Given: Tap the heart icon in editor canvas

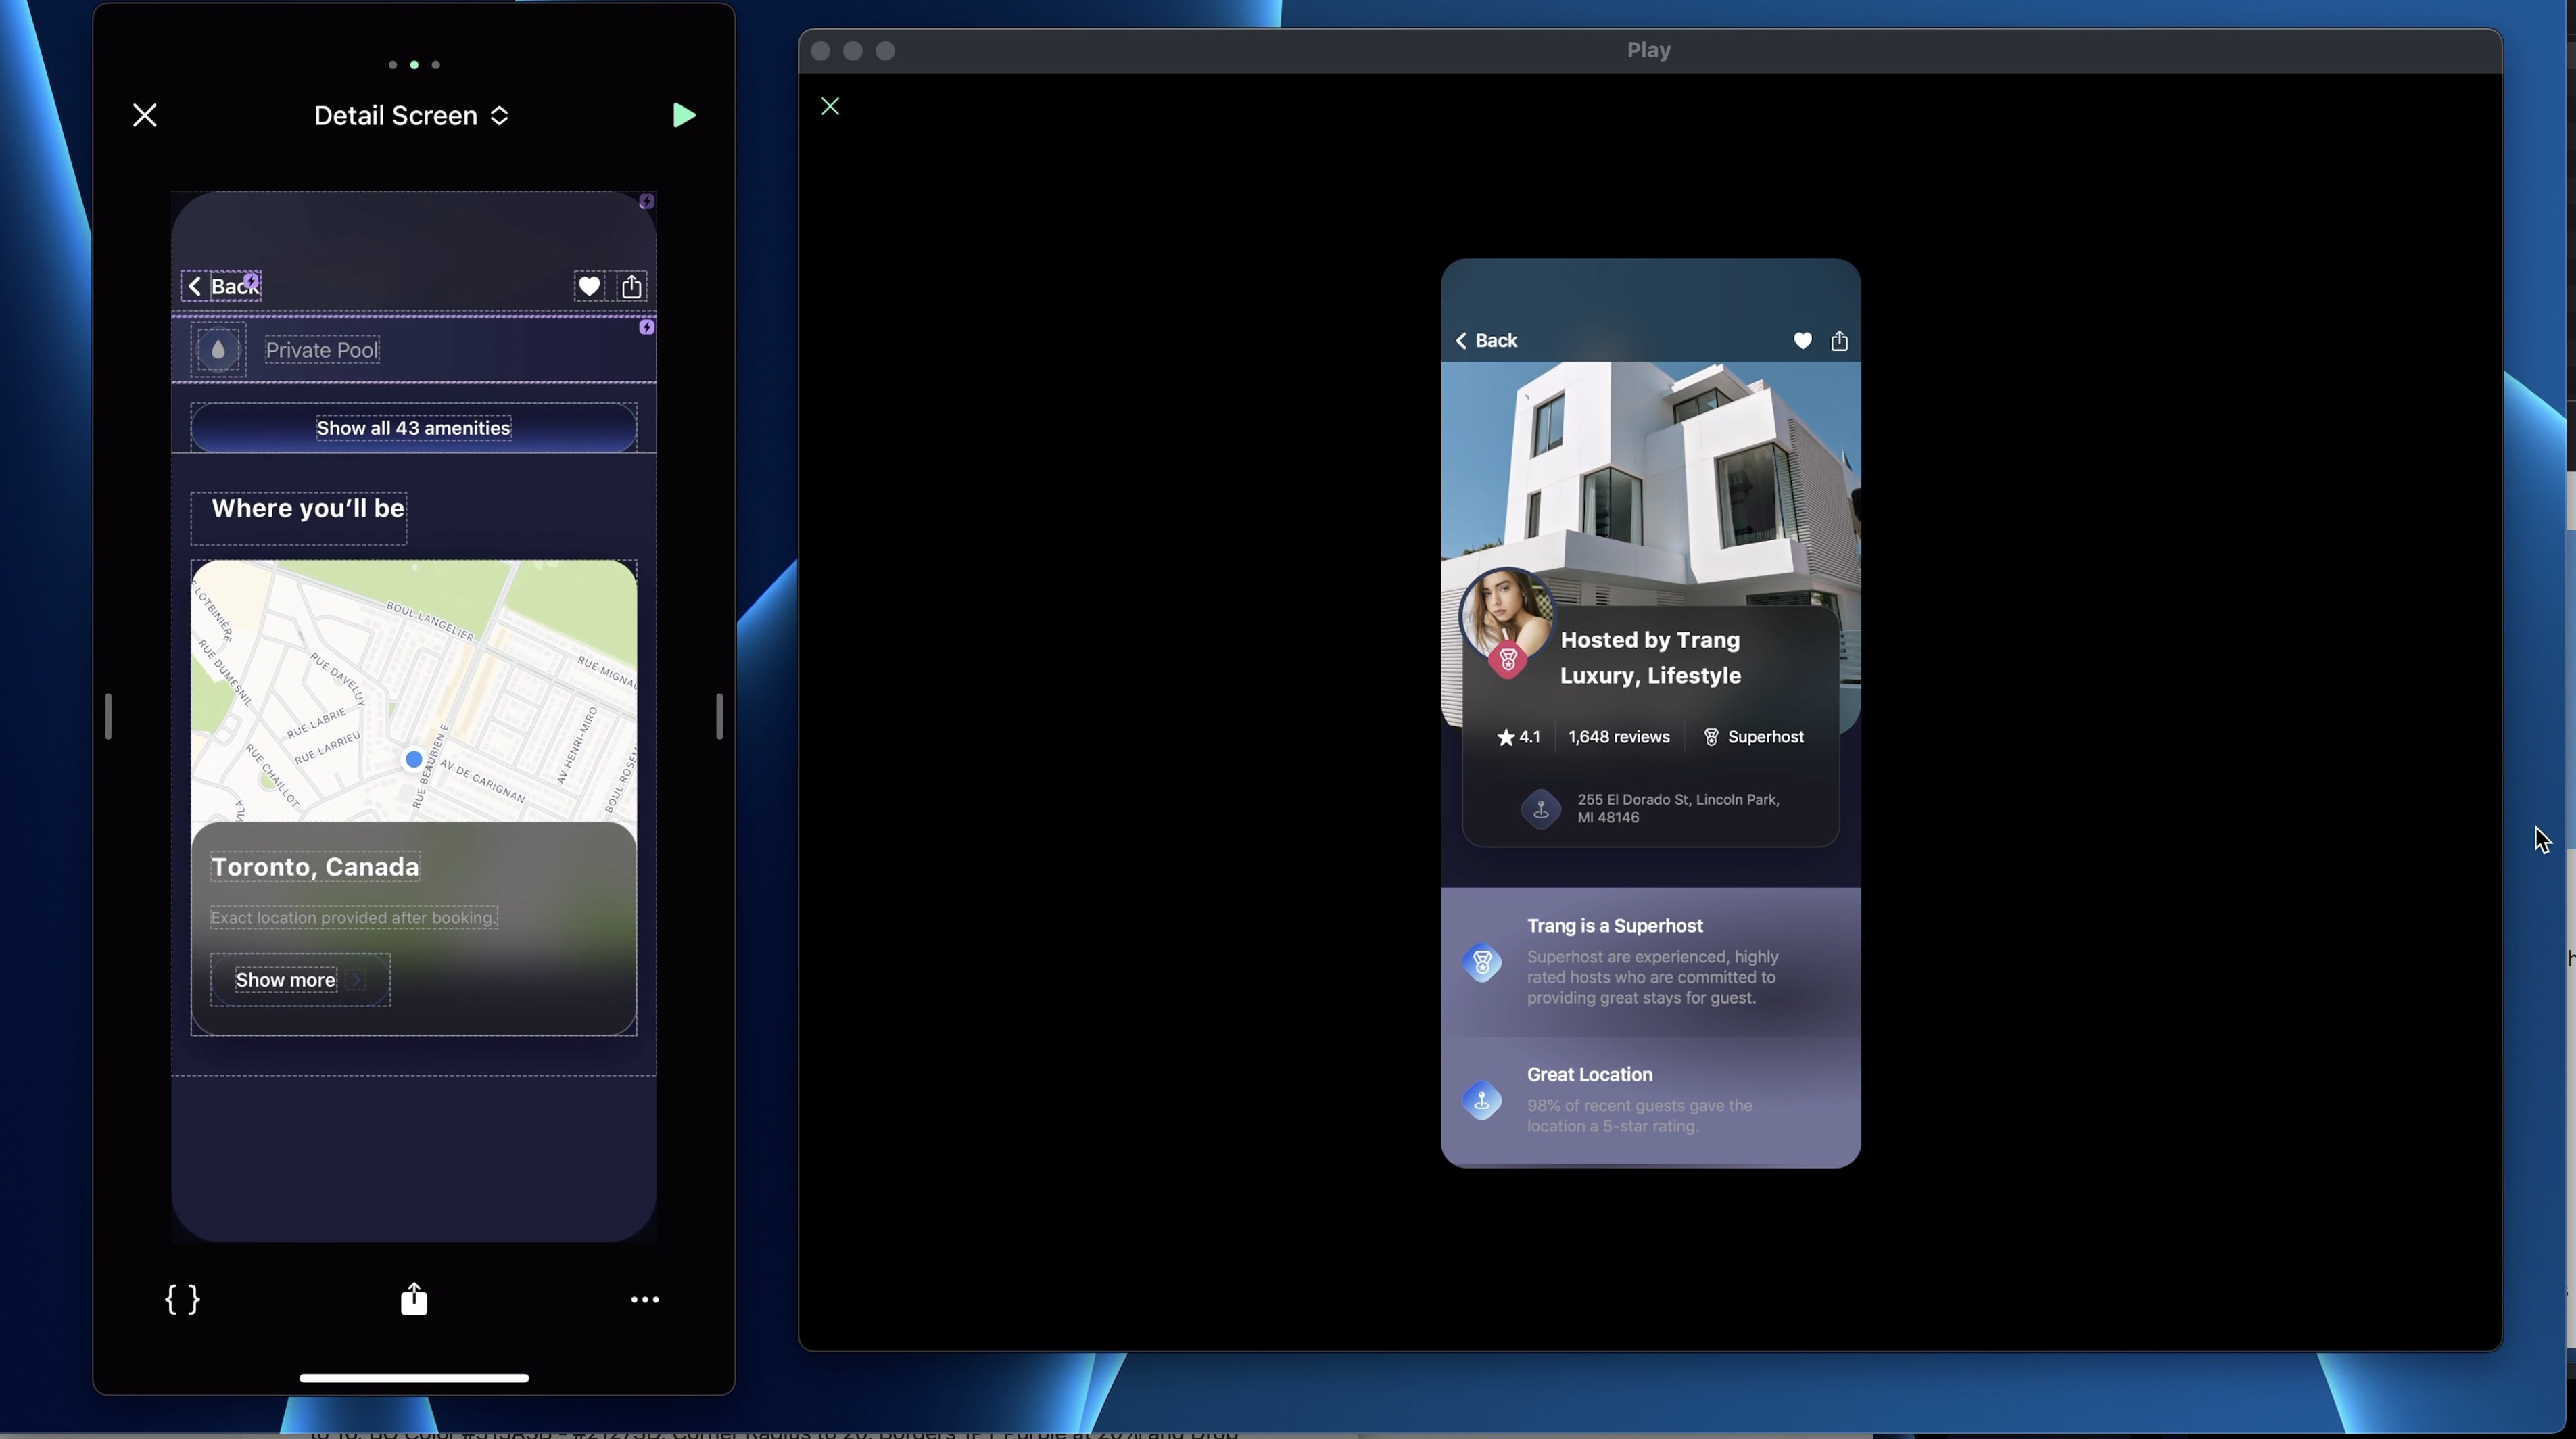Looking at the screenshot, I should click(589, 286).
